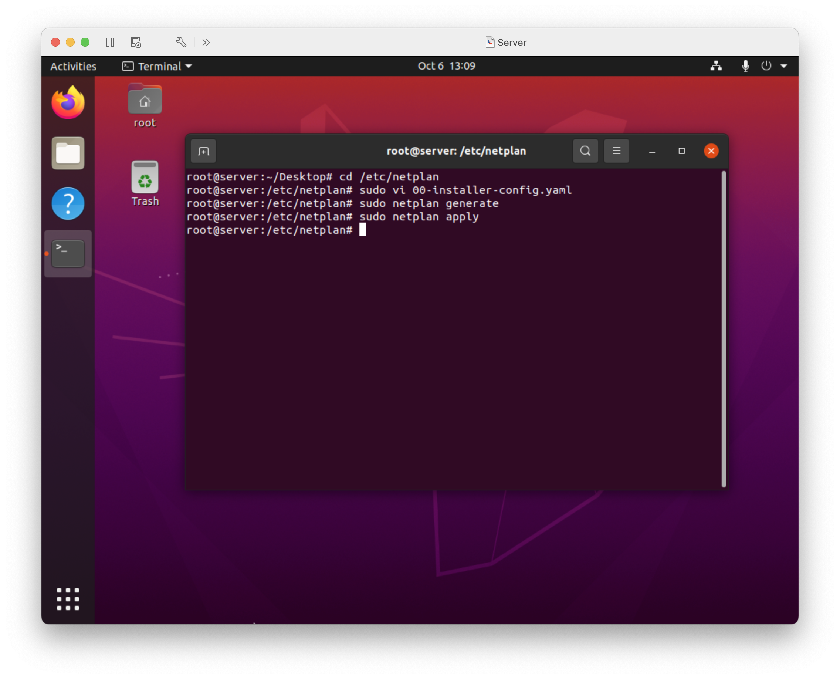Open terminal search with magnifier icon
This screenshot has height=679, width=840.
click(x=585, y=151)
